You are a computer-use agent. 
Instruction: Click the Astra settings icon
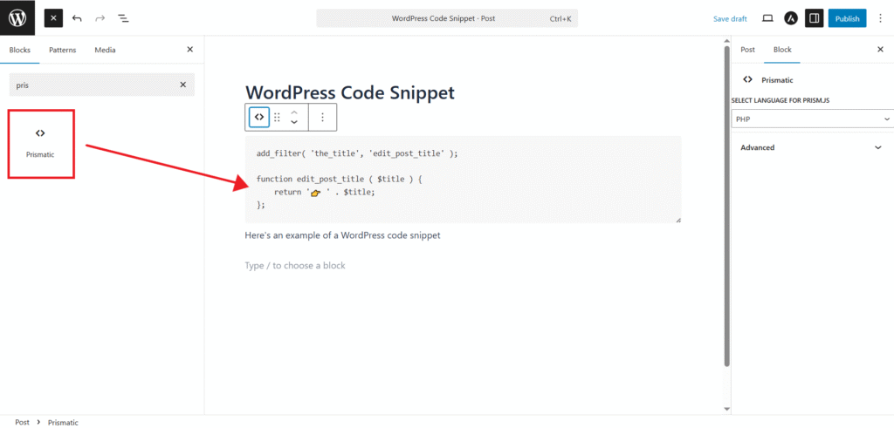coord(791,18)
